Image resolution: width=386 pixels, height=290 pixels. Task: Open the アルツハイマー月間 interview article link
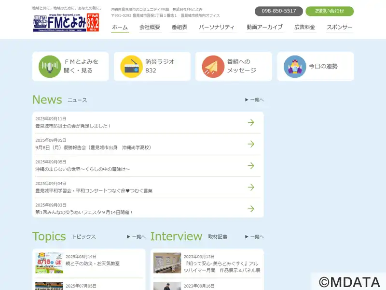(x=222, y=267)
